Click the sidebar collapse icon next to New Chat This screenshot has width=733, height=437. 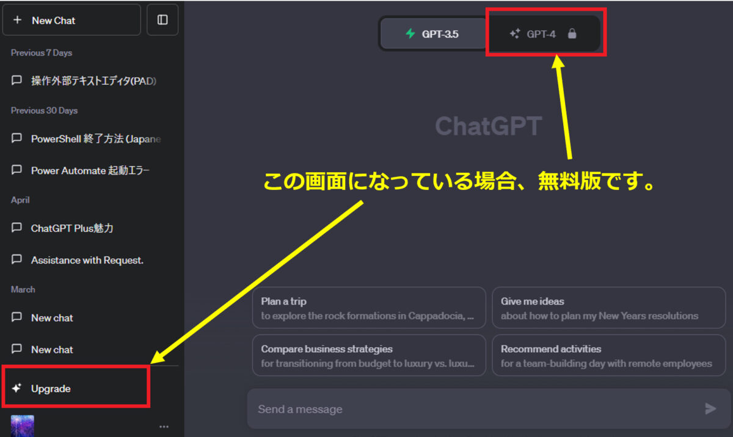(x=162, y=20)
